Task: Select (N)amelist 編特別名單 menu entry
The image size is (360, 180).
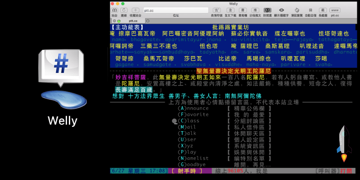Action: (225, 158)
